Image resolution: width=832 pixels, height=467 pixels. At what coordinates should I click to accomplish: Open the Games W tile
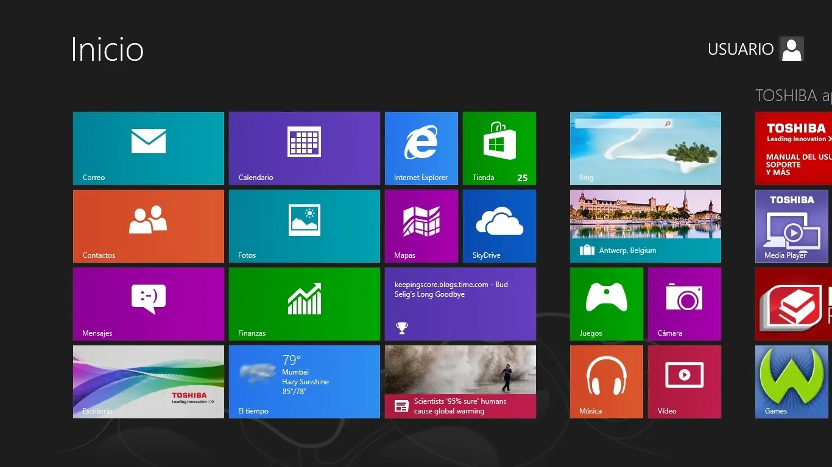pyautogui.click(x=792, y=382)
